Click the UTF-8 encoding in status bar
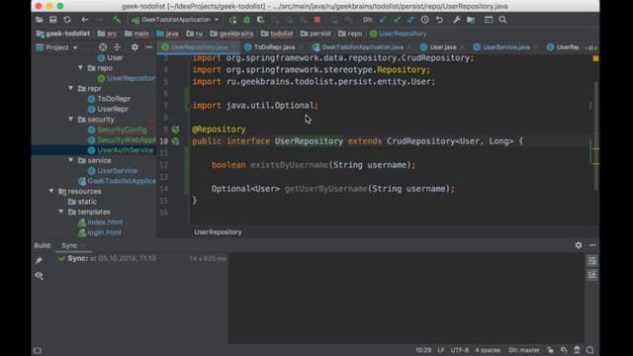The height and width of the screenshot is (356, 633). pyautogui.click(x=459, y=350)
